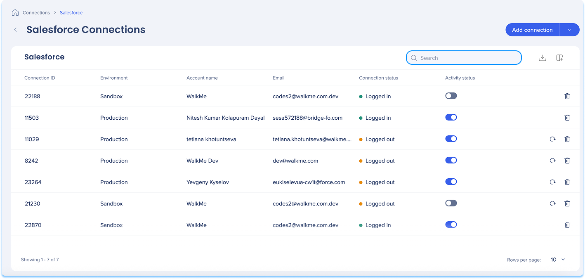Screen dimensions: 585x279
Task: Delete connection 11503 with trash icon
Action: coord(567,118)
